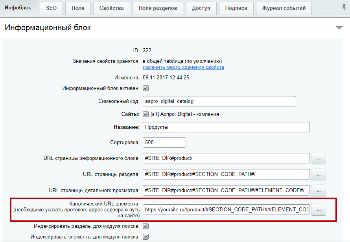Viewport: 350px width, 242px height.
Task: Switch to the Свойства tab
Action: [111, 8]
